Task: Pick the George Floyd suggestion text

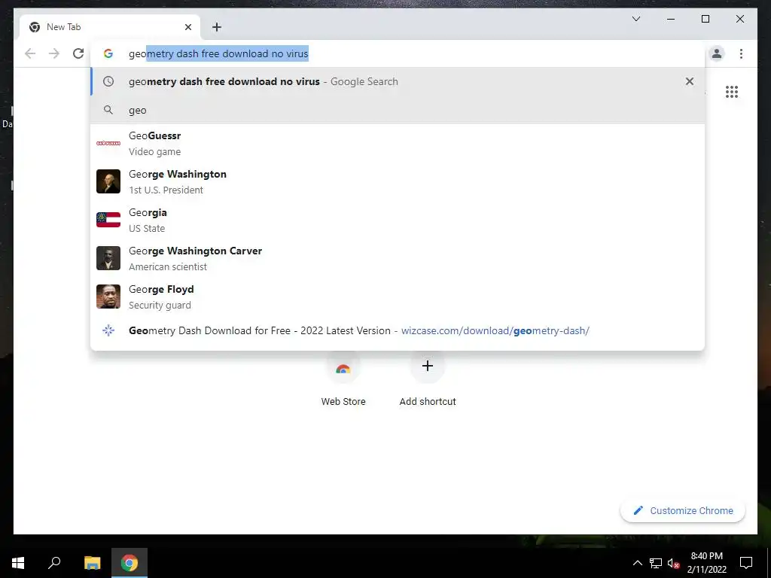Action: coord(161,289)
